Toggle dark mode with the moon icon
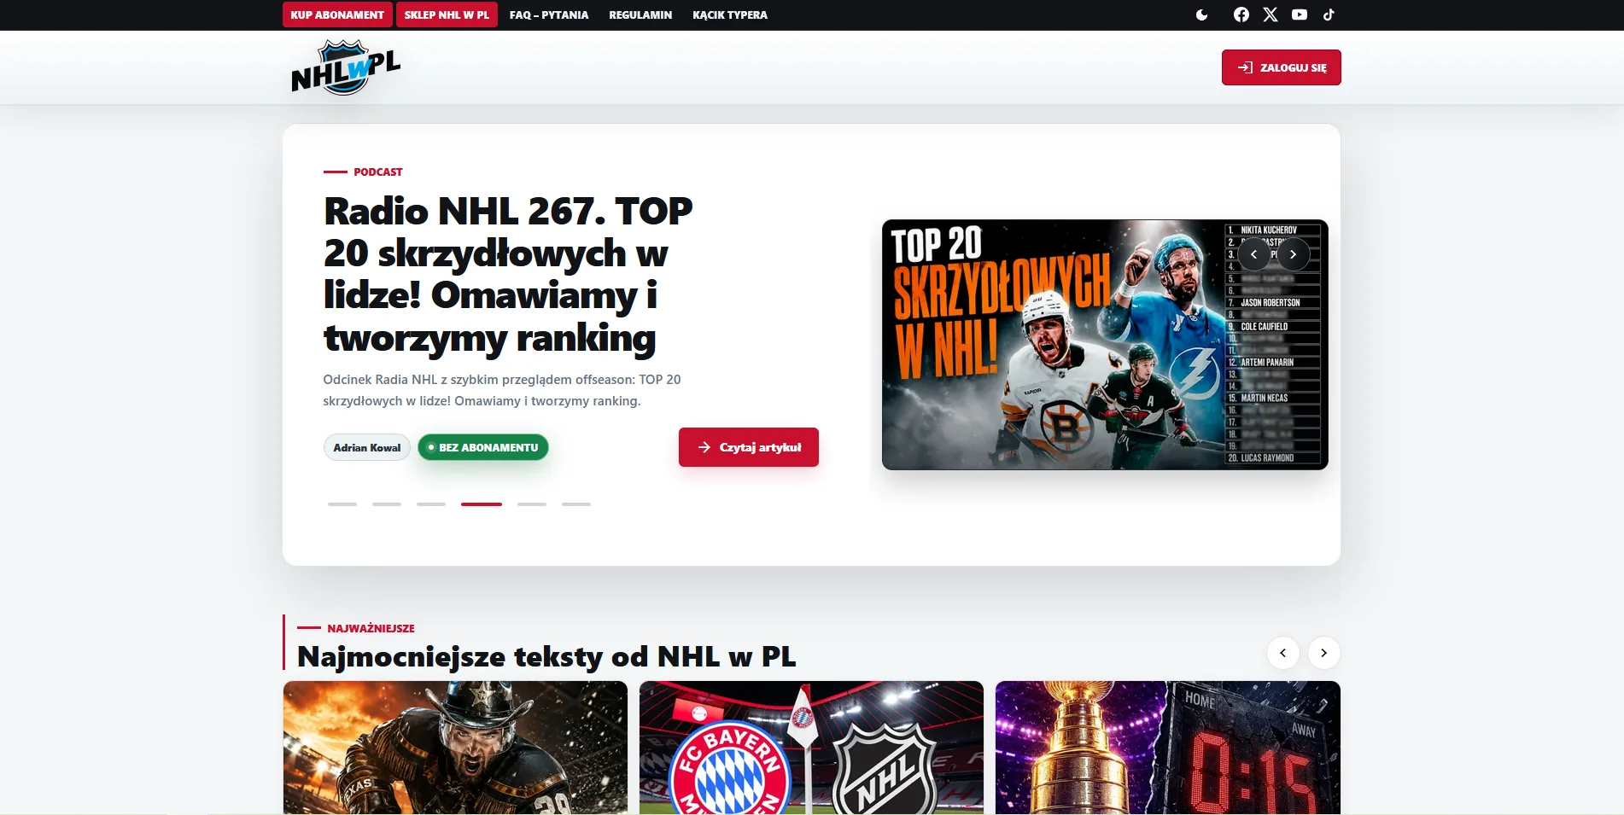1624x815 pixels. point(1202,15)
